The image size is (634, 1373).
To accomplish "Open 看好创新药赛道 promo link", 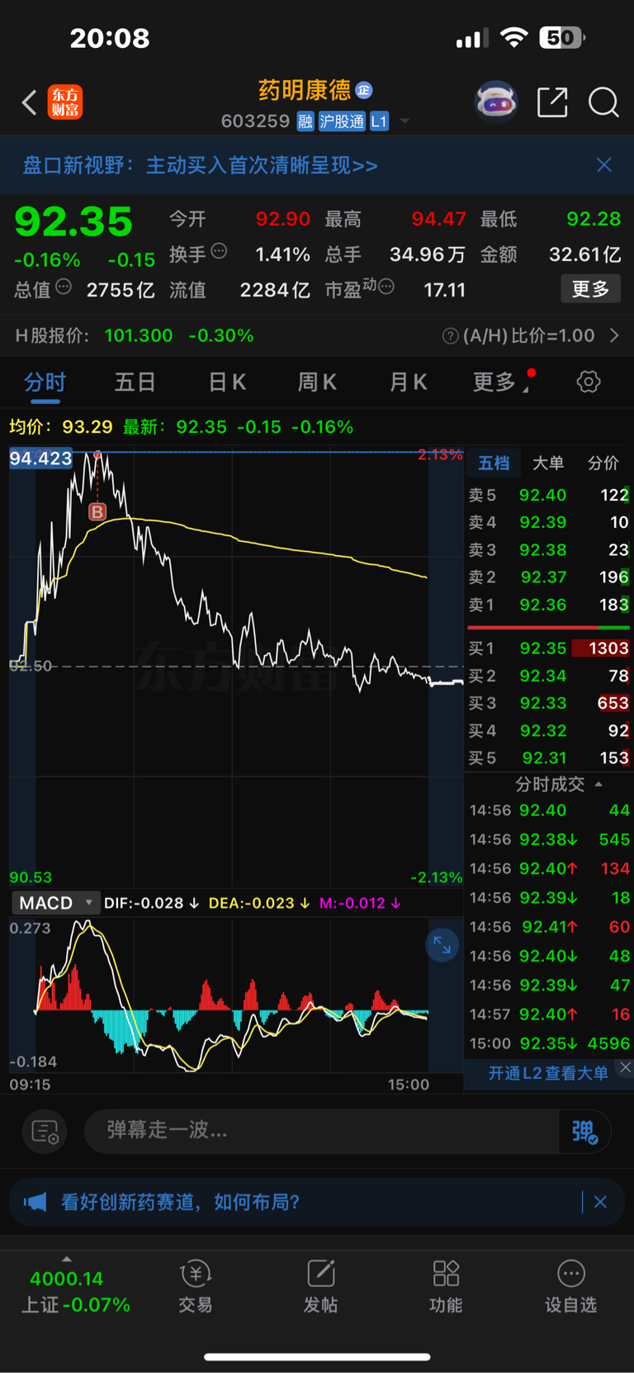I will (180, 1202).
